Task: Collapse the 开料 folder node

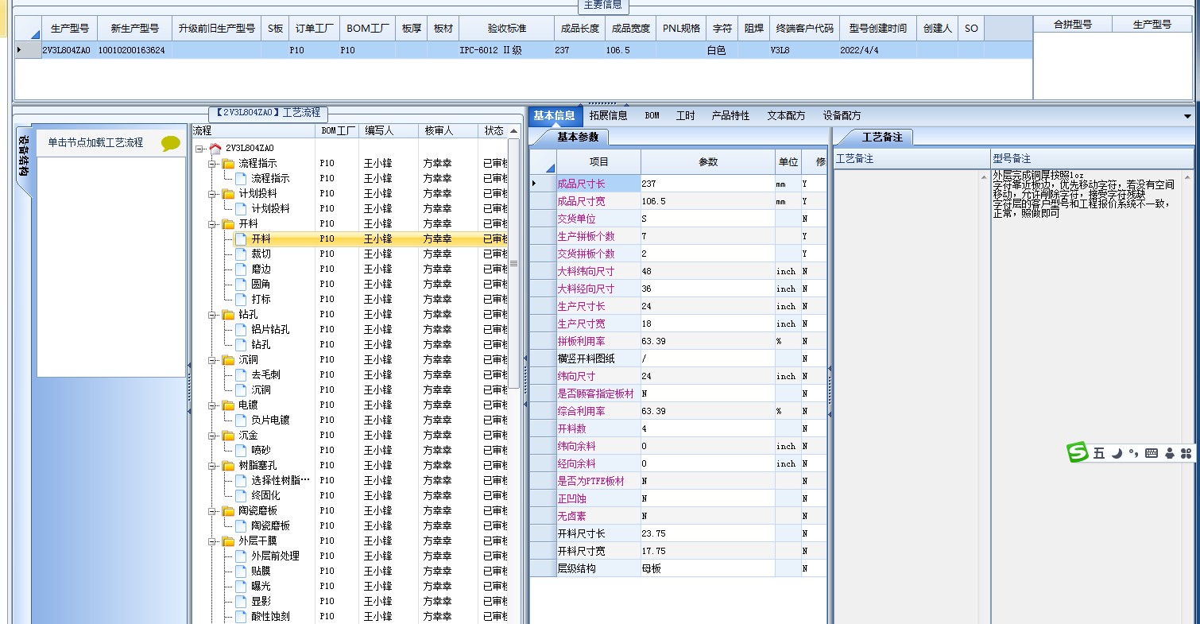Action: point(212,223)
